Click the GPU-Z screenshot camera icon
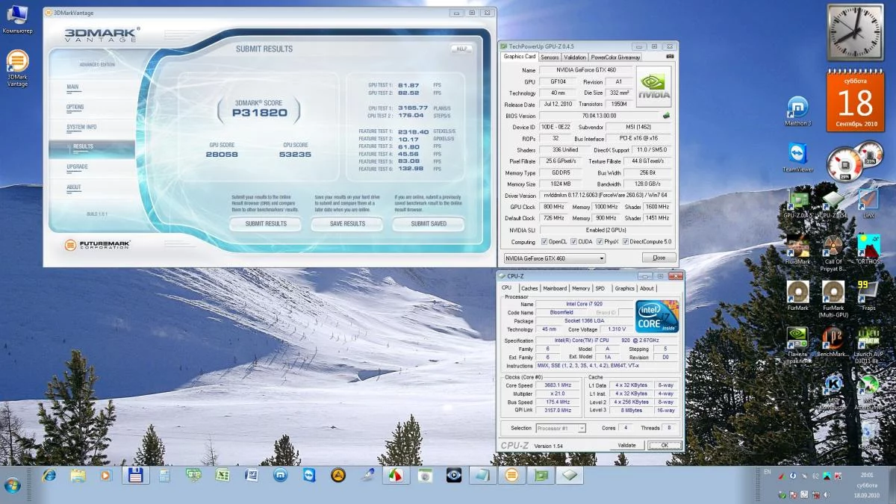This screenshot has height=504, width=896. pyautogui.click(x=670, y=57)
